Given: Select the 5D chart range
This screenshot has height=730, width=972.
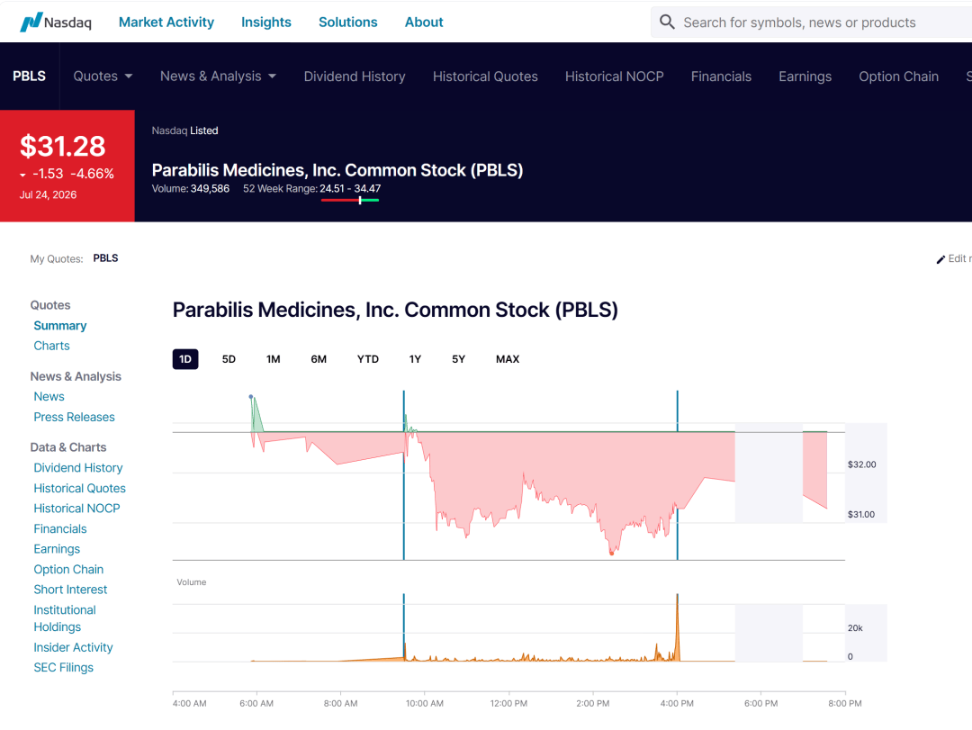Looking at the screenshot, I should point(229,359).
